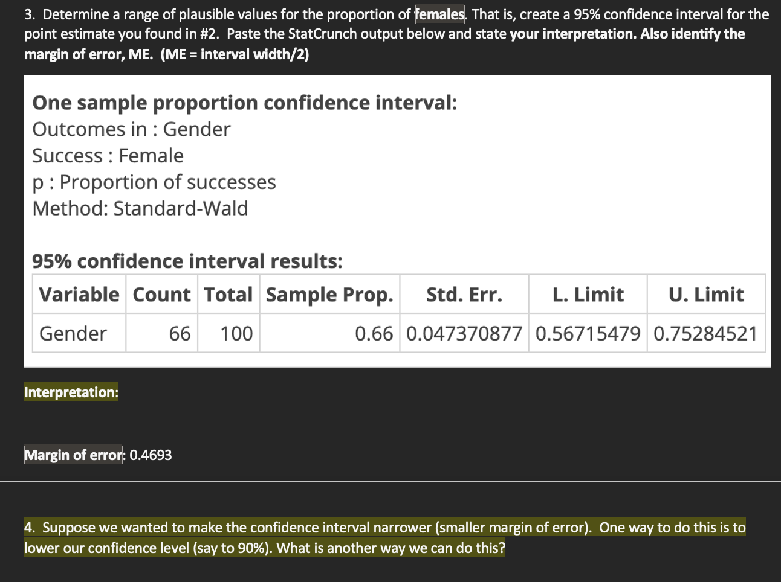Click the highlighted question 4 text
Screen dimensions: 781x582
385,538
